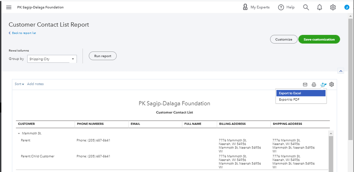Screen dimensions: 354x172
Task: Click the search magnifier icon
Action: pos(306,7)
